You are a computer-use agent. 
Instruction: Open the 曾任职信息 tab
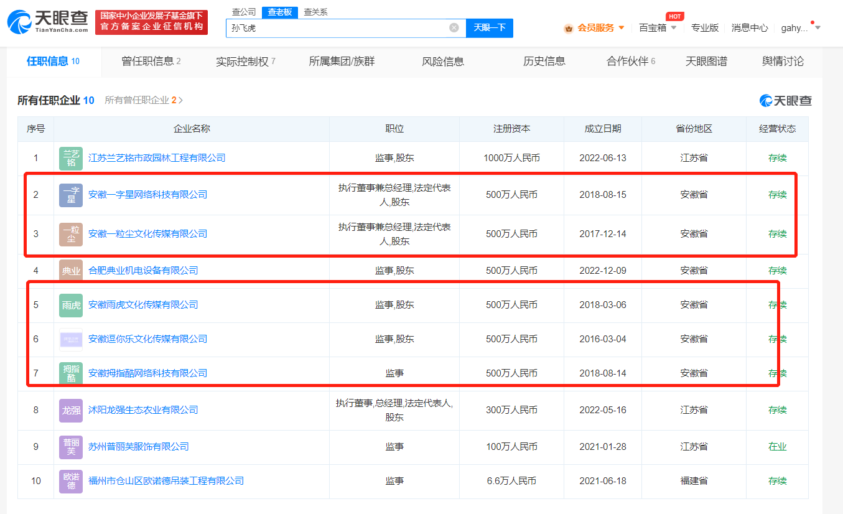151,61
